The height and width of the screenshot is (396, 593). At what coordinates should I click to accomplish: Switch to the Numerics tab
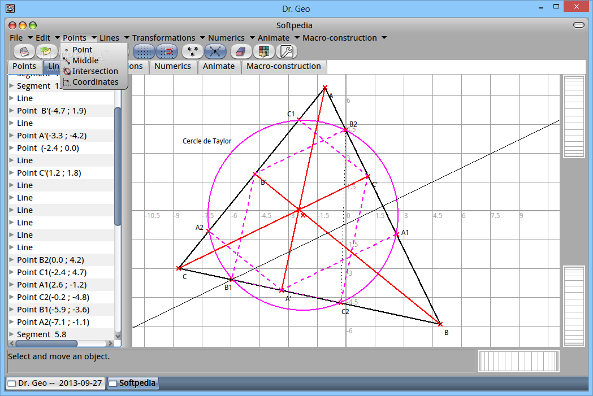pyautogui.click(x=172, y=66)
